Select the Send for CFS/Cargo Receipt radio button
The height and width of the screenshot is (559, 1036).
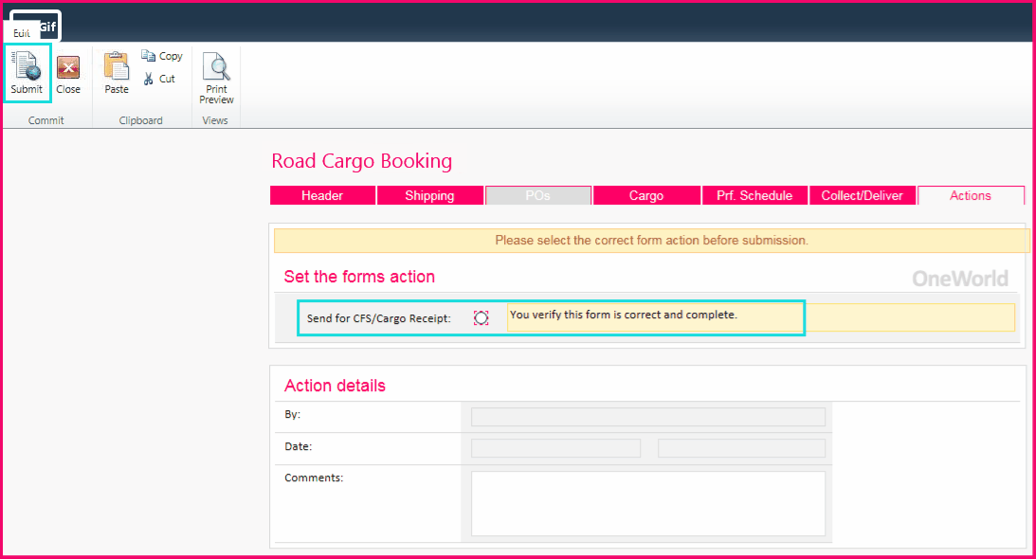(x=482, y=317)
